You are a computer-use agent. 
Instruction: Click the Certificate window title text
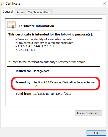click(13, 4)
